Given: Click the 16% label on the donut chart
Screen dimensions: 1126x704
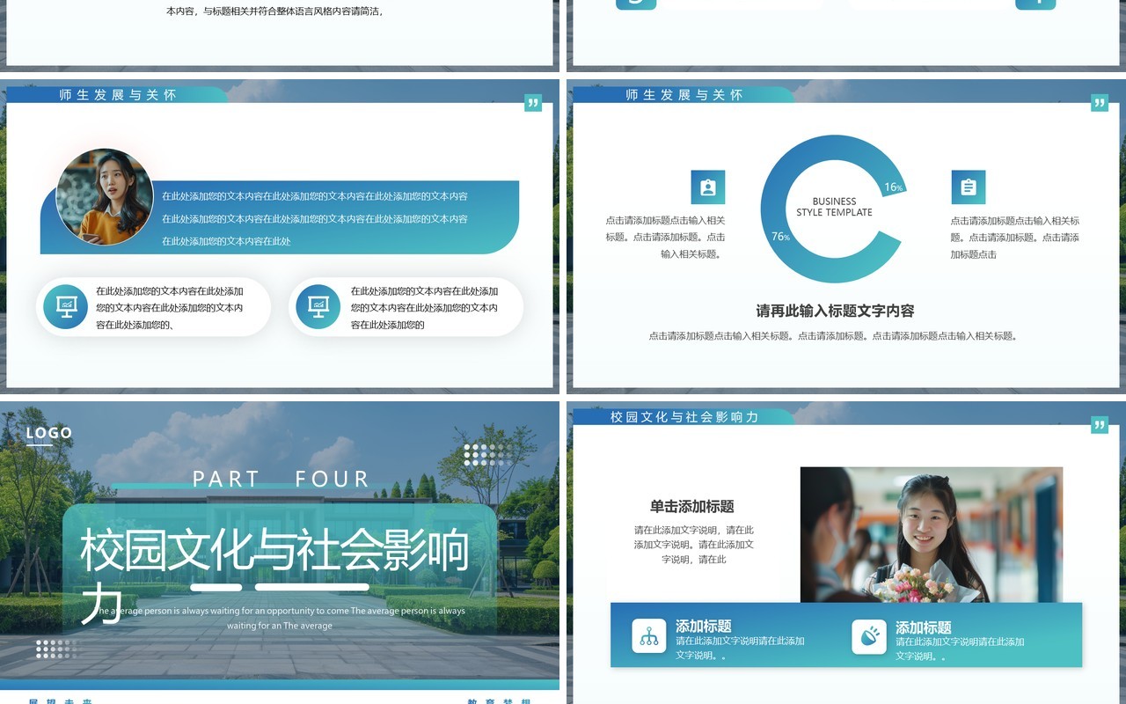Looking at the screenshot, I should click(894, 187).
